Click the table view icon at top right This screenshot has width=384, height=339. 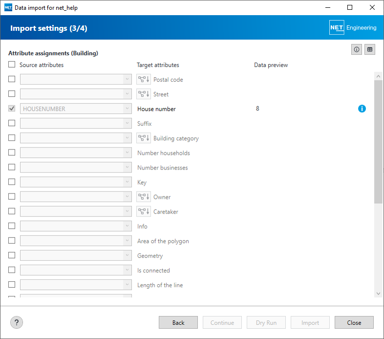click(370, 49)
